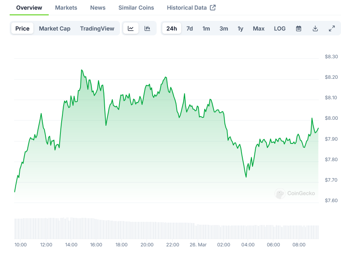Click the 18:00 time axis label
Viewport: 341px width, 254px height.
tap(121, 245)
